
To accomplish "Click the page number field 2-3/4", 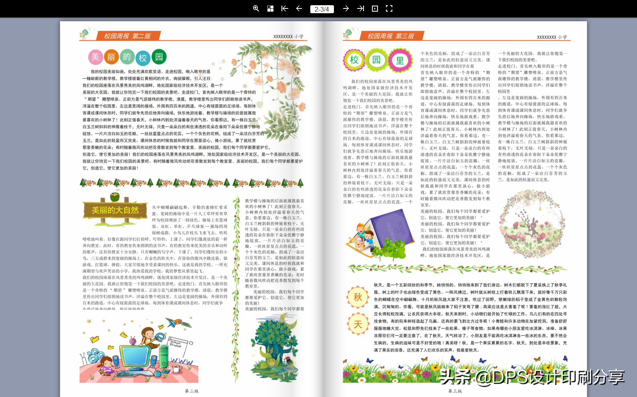I will pyautogui.click(x=322, y=9).
